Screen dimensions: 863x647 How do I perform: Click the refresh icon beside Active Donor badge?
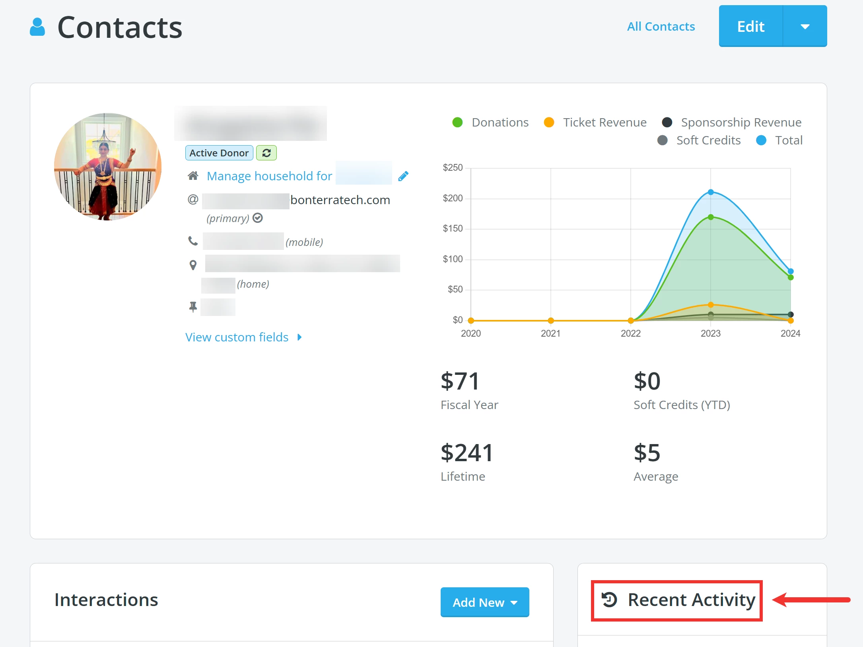point(266,153)
